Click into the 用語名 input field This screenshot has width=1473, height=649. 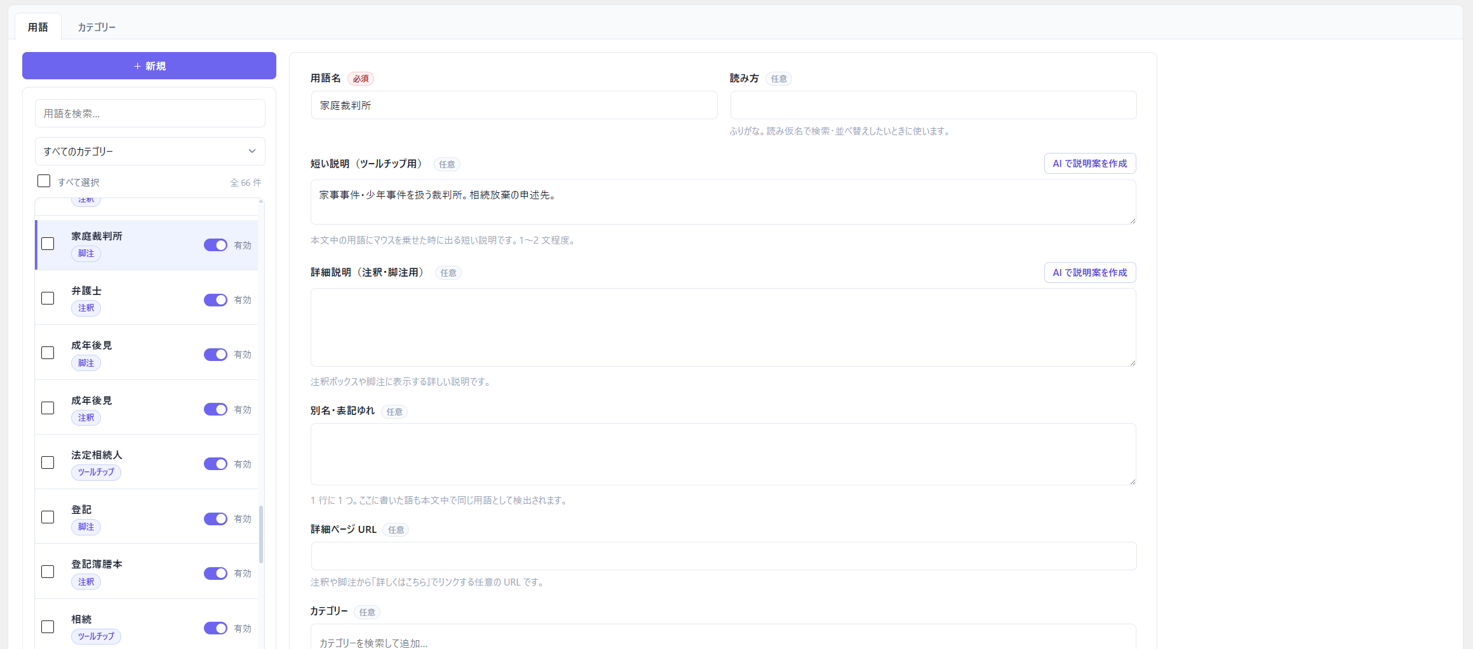[x=514, y=105]
